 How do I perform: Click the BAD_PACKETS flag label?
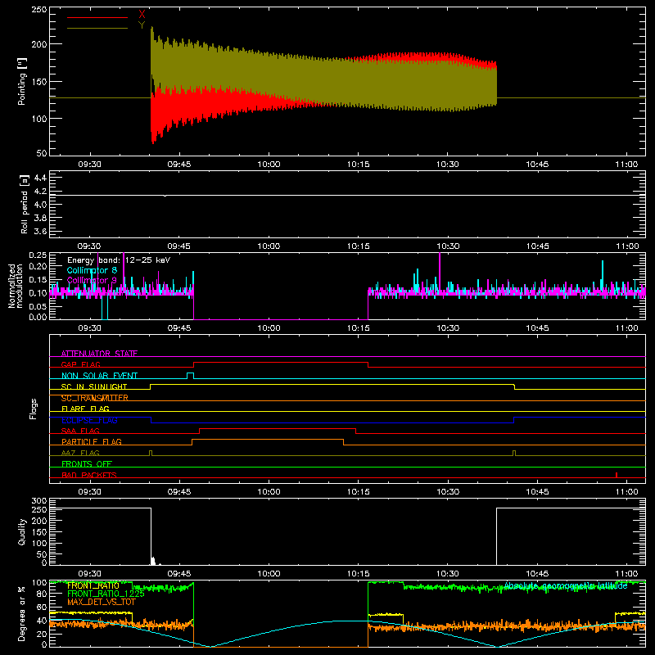tap(89, 475)
